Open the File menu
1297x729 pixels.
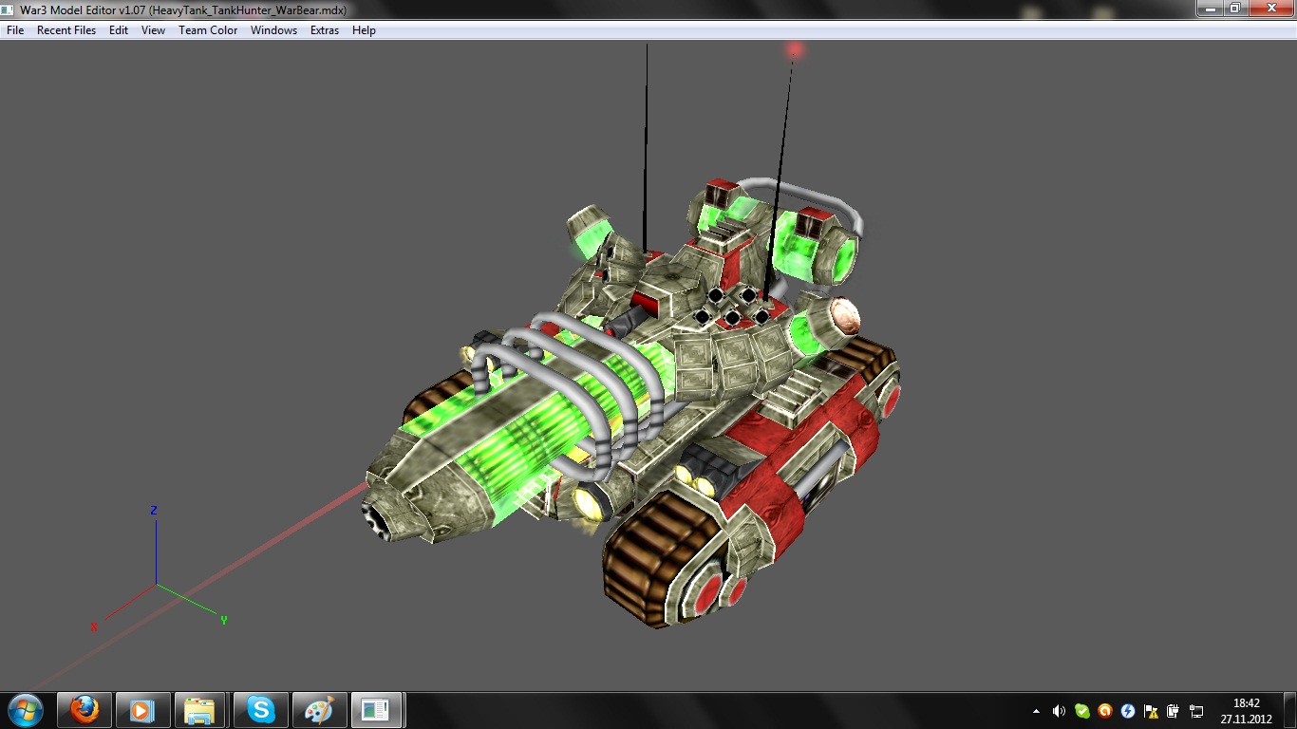tap(15, 30)
